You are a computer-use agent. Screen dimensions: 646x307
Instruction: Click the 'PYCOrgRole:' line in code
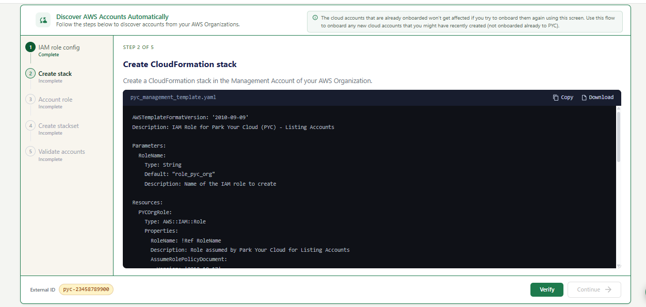[155, 212]
